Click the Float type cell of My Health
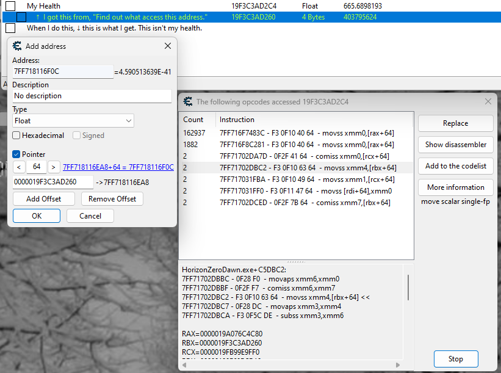The height and width of the screenshot is (373, 501). coord(310,5)
